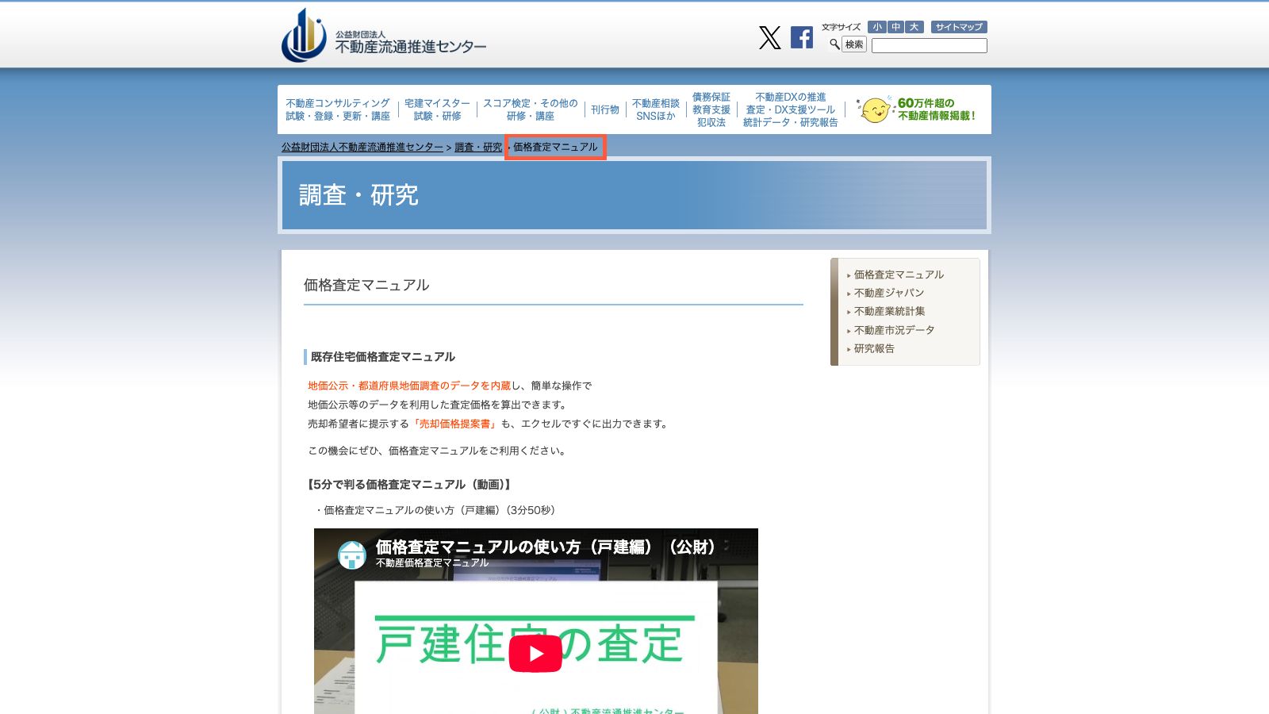Screen dimensions: 1269x714
Task: Click the site logo 不動産流通推進センター
Action: [384, 36]
